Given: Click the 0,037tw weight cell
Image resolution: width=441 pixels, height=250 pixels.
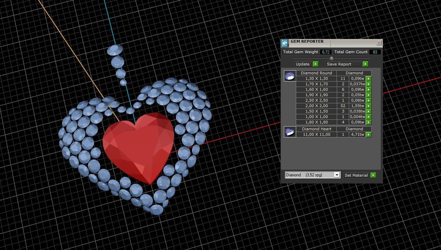Looking at the screenshot, I should 357,84.
